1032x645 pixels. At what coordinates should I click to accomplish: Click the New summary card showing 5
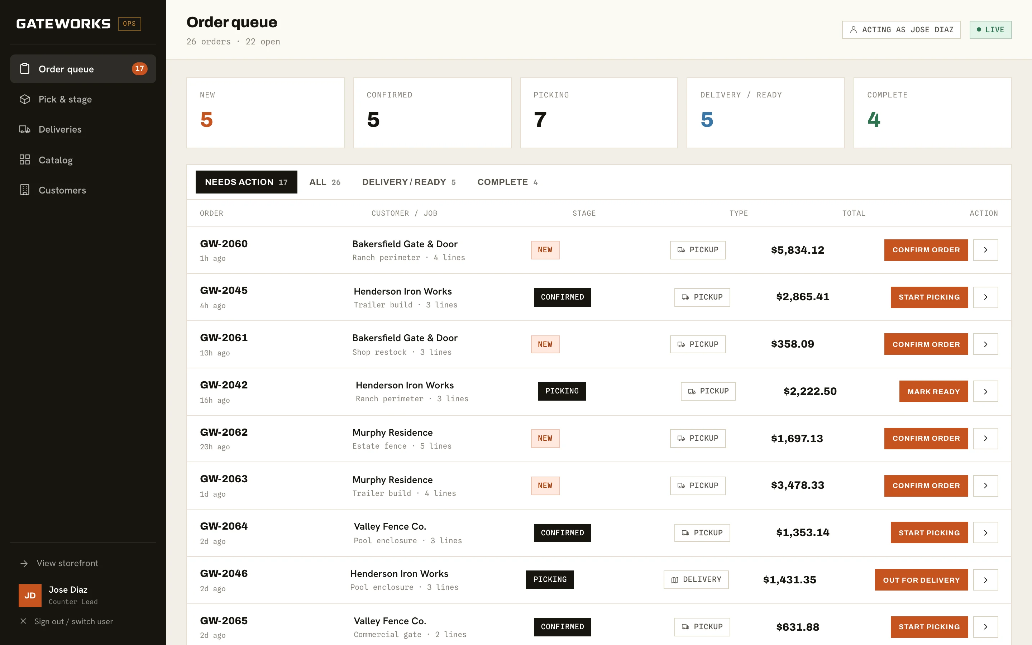[265, 113]
